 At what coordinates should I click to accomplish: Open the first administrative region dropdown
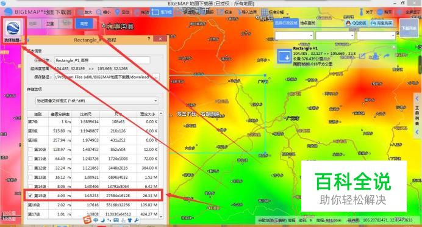[x=294, y=35]
